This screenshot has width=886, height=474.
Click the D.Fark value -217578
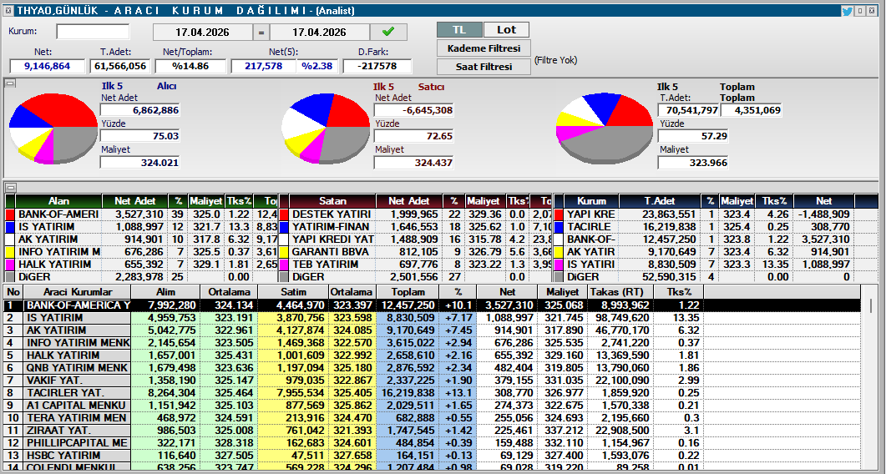pyautogui.click(x=377, y=66)
